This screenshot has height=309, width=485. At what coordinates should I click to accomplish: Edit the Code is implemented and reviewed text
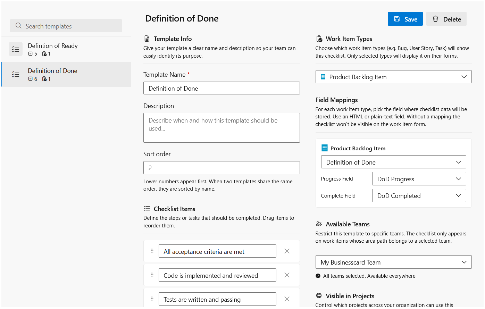217,275
